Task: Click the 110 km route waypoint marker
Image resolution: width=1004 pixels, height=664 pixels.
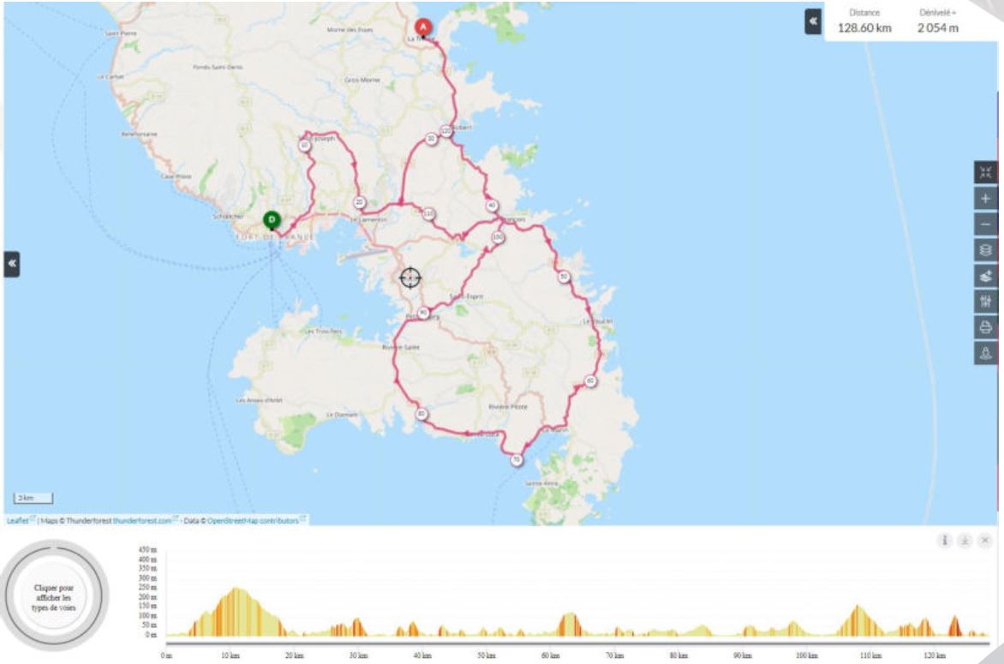Action: click(x=429, y=213)
